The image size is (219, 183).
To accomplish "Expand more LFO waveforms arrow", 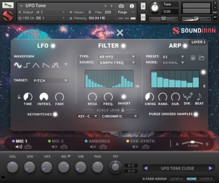I will click(66, 64).
